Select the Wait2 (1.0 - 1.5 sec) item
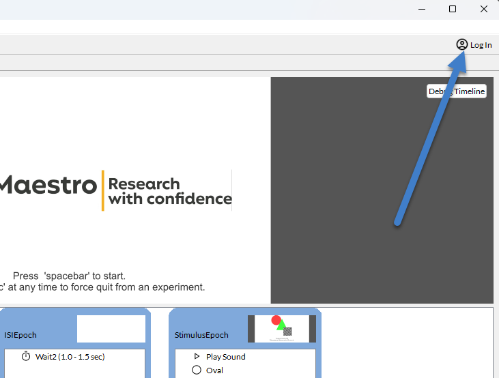The width and height of the screenshot is (499, 378). 70,356
